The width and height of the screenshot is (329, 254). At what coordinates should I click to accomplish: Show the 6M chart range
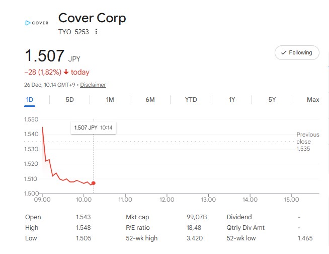pos(150,100)
